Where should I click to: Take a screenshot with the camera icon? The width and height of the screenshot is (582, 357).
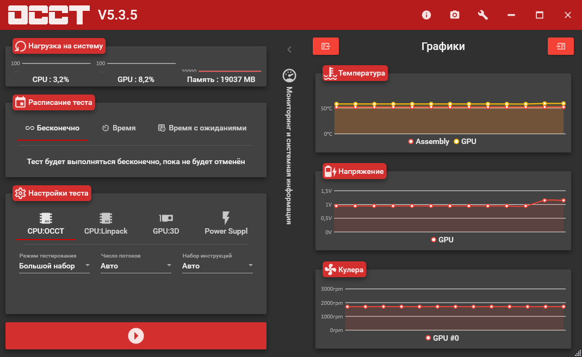(454, 15)
